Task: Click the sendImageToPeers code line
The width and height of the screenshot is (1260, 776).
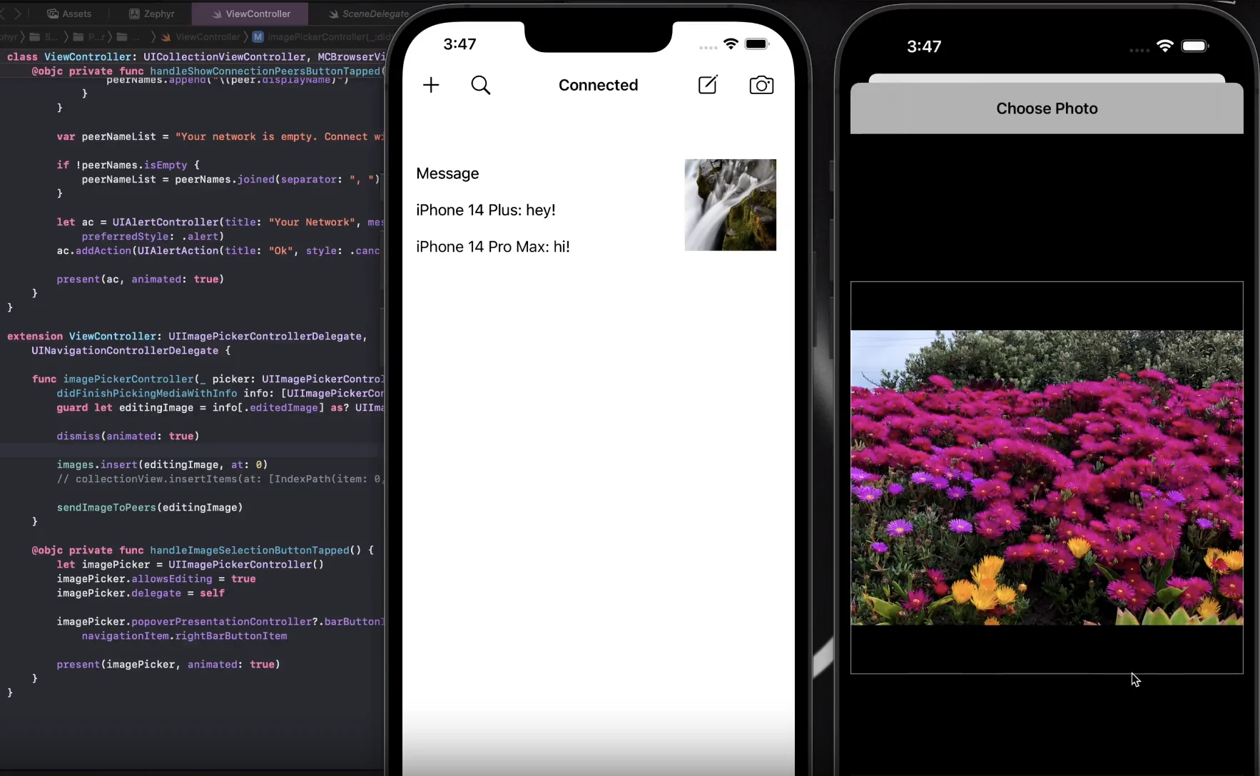Action: [150, 508]
